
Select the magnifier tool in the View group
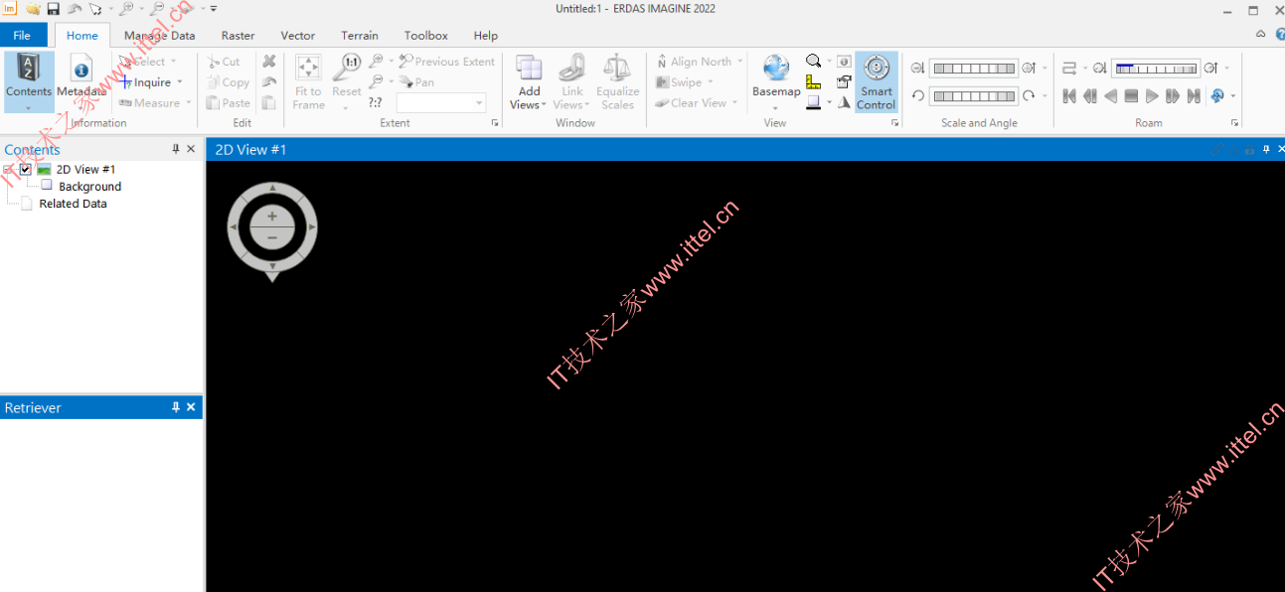[814, 62]
